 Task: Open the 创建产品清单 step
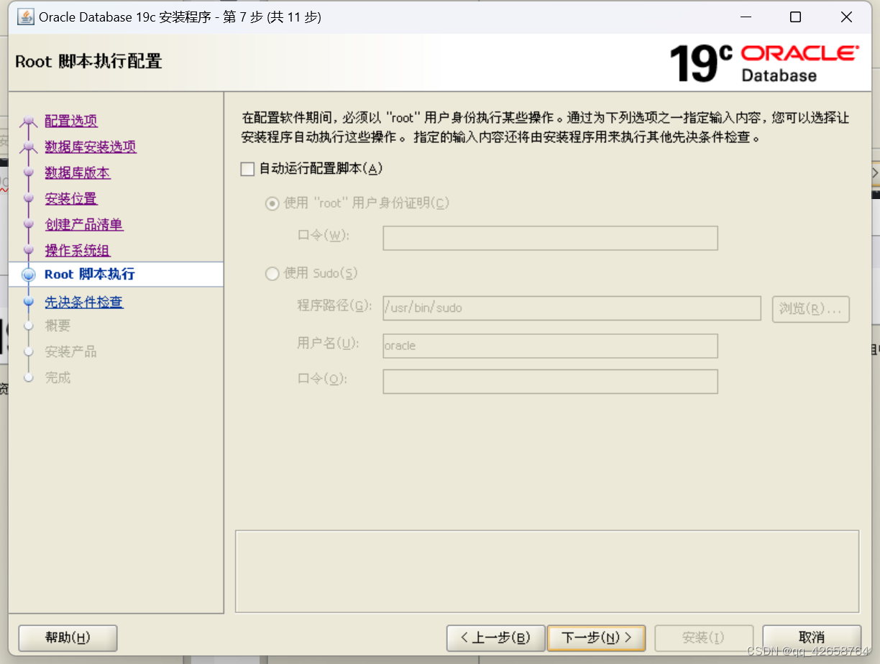coord(84,224)
